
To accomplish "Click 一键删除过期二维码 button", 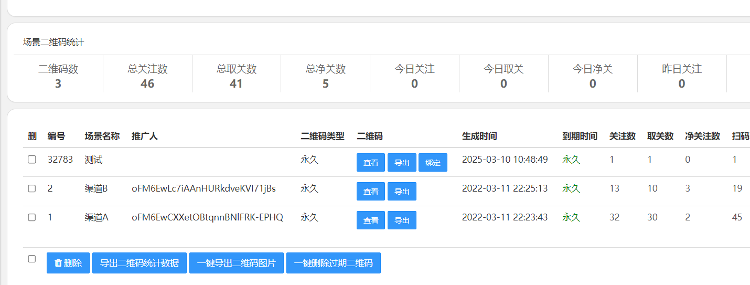I will (x=334, y=263).
